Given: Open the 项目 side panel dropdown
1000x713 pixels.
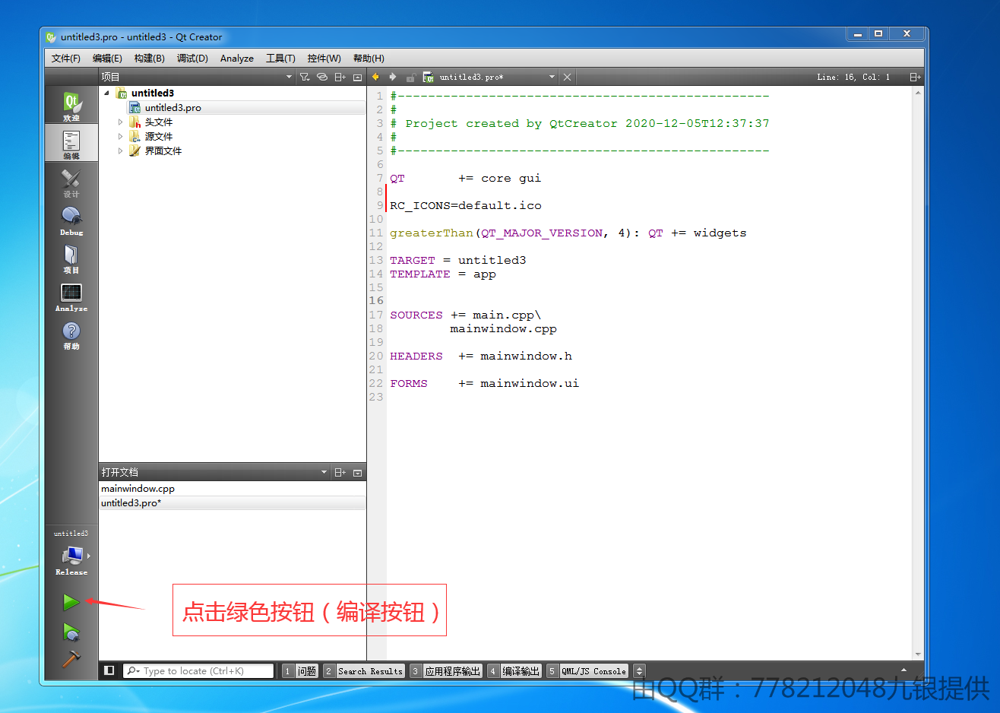Looking at the screenshot, I should (x=289, y=77).
